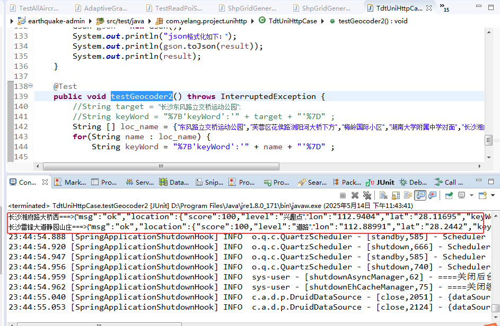The image size is (500, 326).
Task: Expand the Open Console dropdown arrow
Action: point(493,195)
